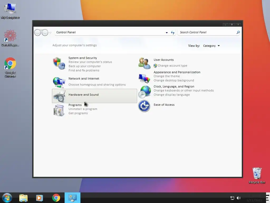Image resolution: width=270 pixels, height=203 pixels.
Task: Click Change the theme link
Action: point(167,76)
